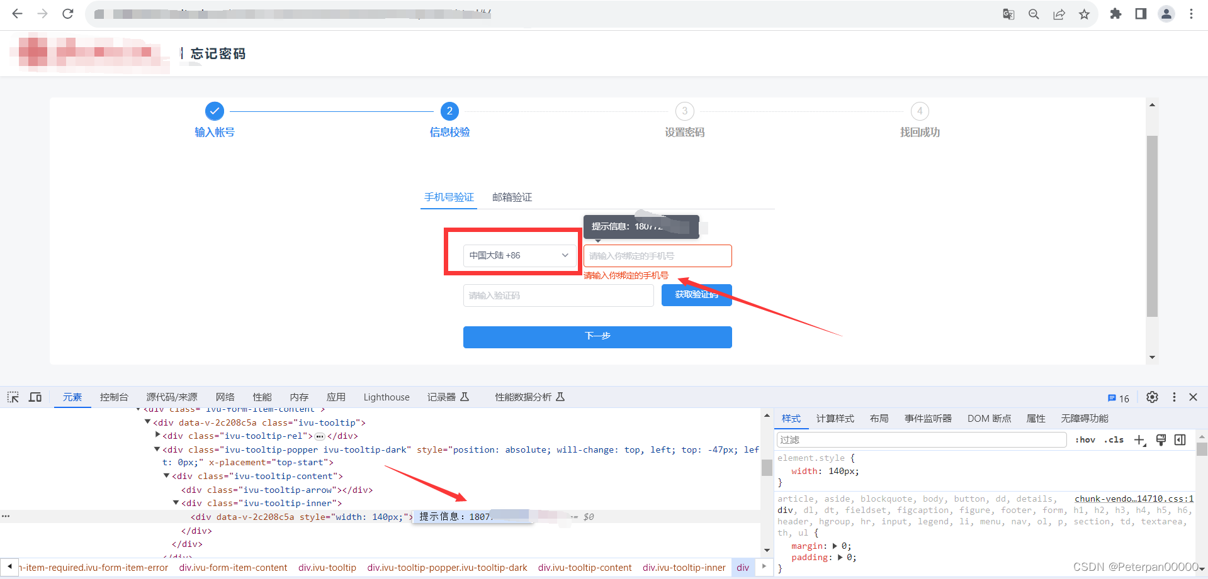Screen dimensions: 1208x579
Task: Open the 记录器 DevTools tab
Action: point(448,397)
